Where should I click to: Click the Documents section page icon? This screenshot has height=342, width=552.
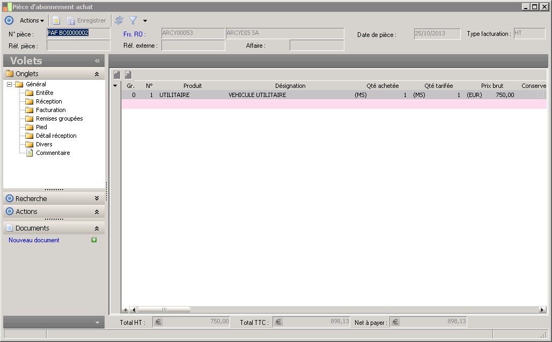coord(10,228)
